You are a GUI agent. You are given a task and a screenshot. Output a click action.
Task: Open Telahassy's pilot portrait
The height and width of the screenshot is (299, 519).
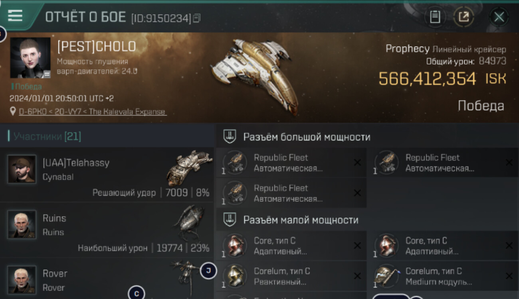(x=22, y=169)
